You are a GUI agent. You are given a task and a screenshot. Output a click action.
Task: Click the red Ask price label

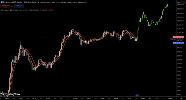point(178,37)
